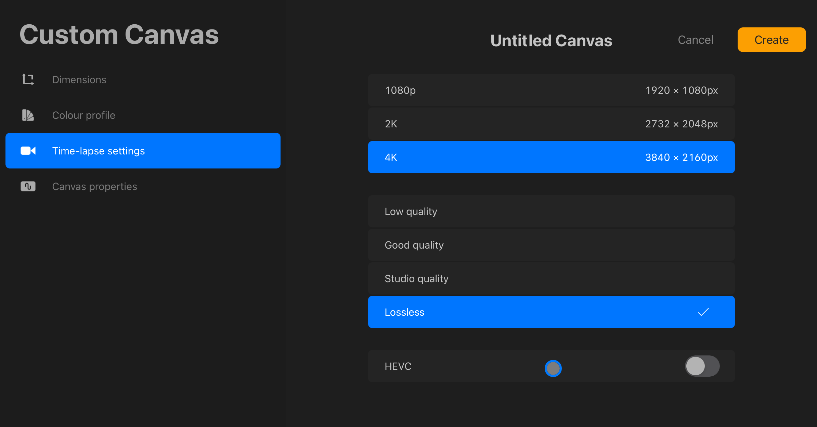This screenshot has height=427, width=817.
Task: Select Studio quality option
Action: 551,279
